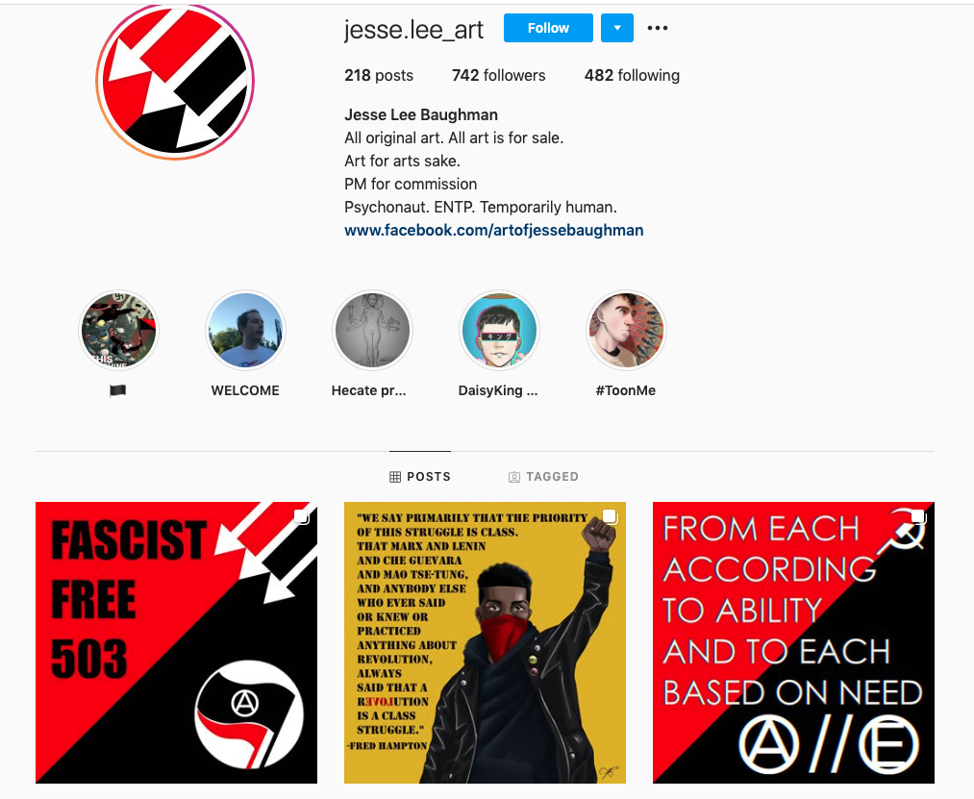Open the black flag story highlight
This screenshot has width=974, height=799.
click(118, 331)
